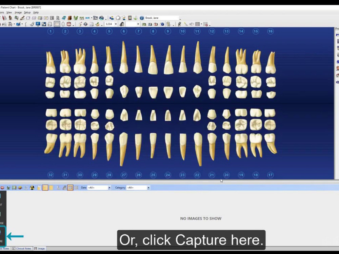Click the calendar 35 icon in top toolbar

(x=81, y=18)
